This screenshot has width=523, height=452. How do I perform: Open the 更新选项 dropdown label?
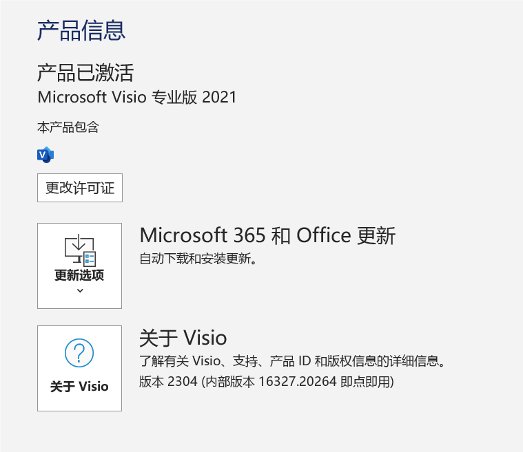[79, 275]
